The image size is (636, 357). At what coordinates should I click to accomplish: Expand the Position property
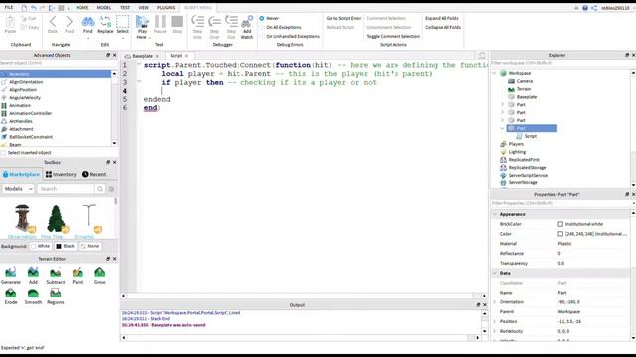[x=495, y=321]
